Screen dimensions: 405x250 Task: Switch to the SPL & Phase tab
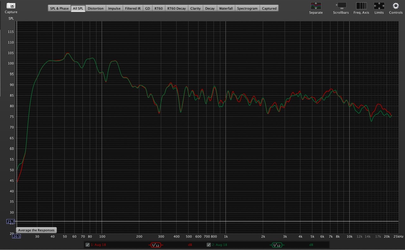tap(59, 9)
